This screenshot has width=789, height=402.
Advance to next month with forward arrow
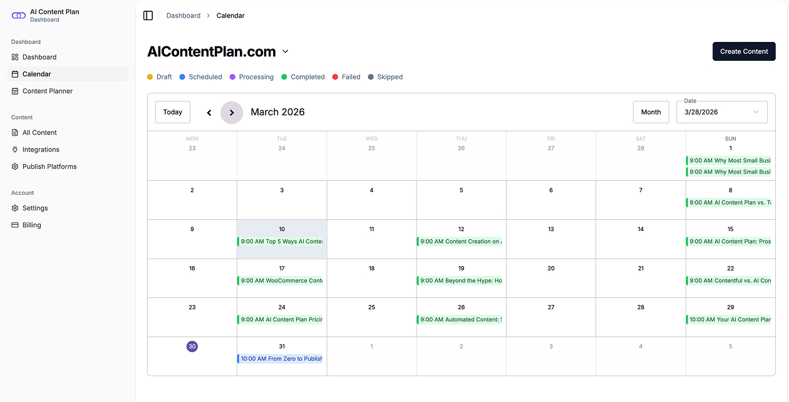[x=232, y=112]
